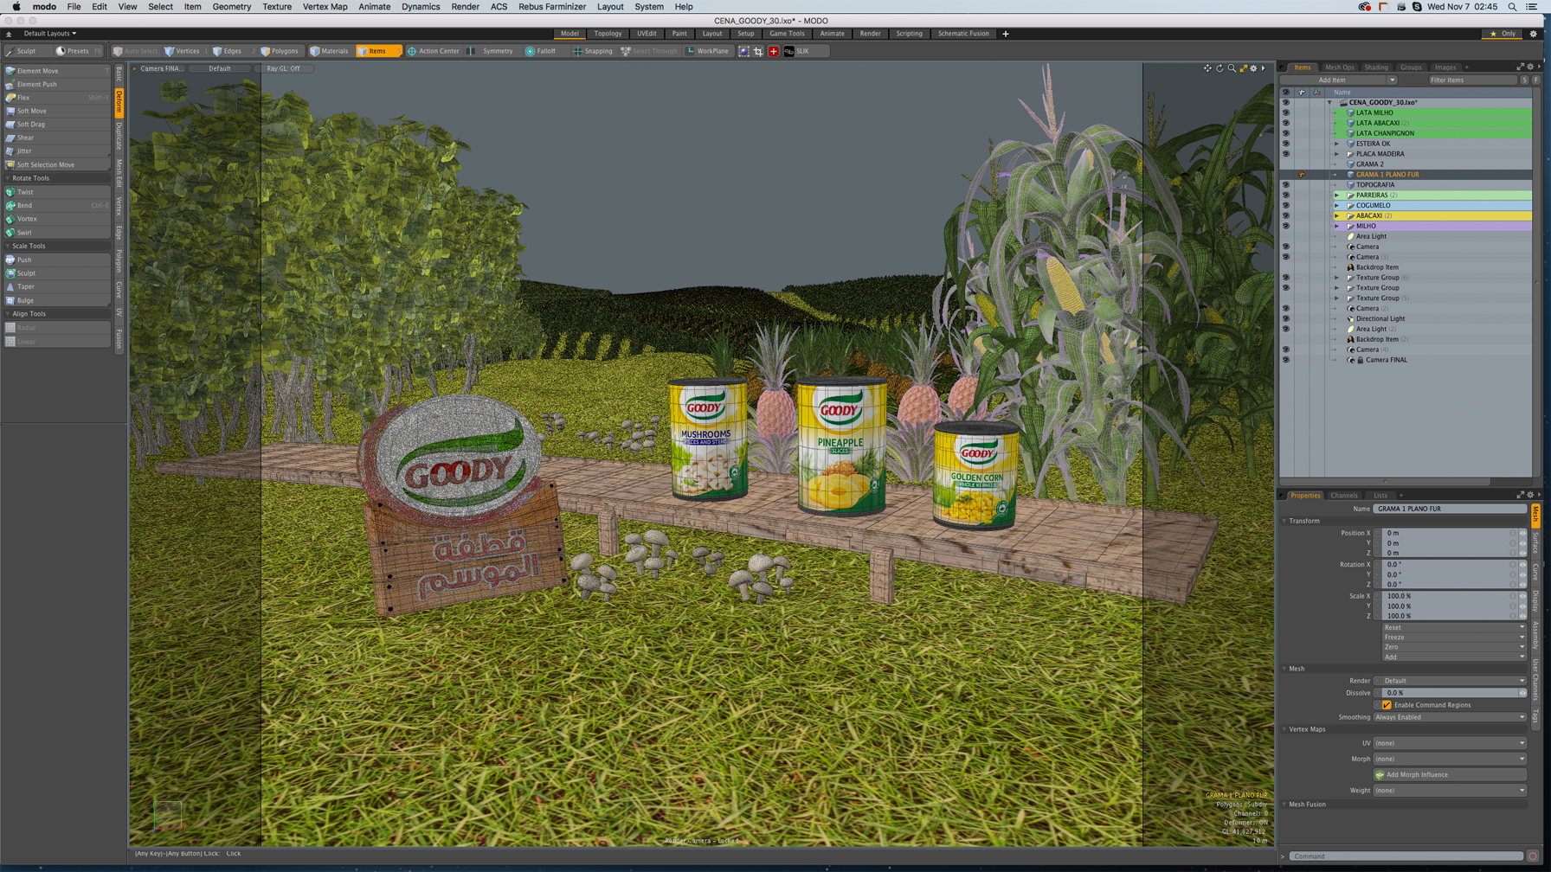
Task: Toggle visibility of LATA ABACAXI item
Action: [x=1285, y=123]
